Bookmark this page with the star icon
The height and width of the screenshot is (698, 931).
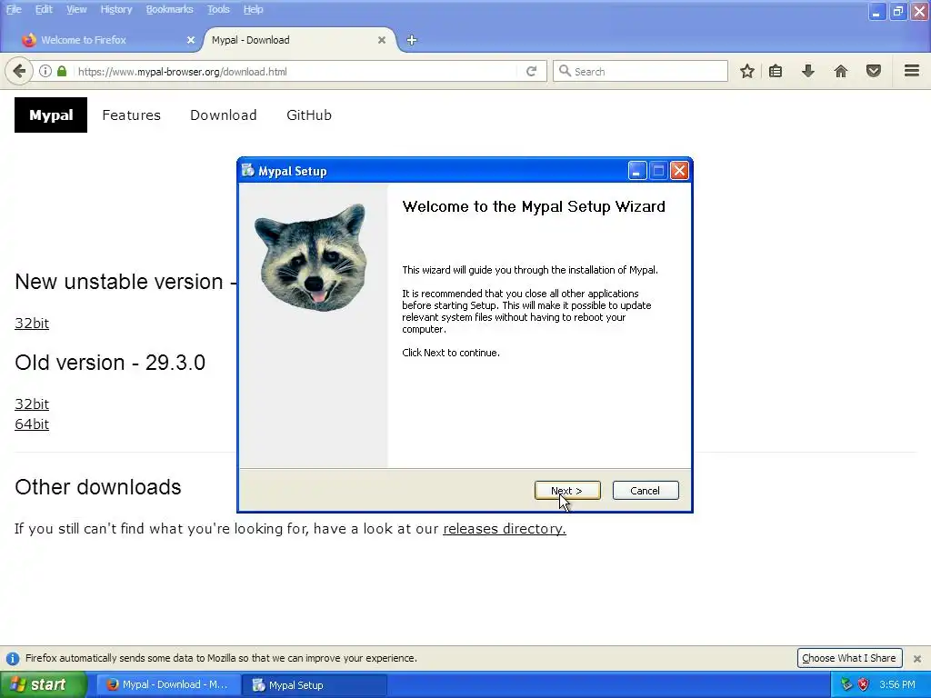(747, 71)
